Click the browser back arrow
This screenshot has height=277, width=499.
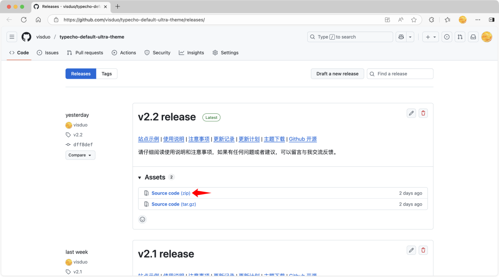tap(9, 20)
